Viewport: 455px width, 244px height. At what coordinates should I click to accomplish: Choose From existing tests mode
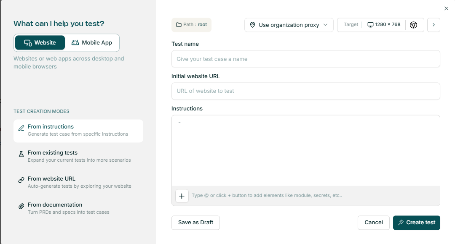pyautogui.click(x=78, y=156)
